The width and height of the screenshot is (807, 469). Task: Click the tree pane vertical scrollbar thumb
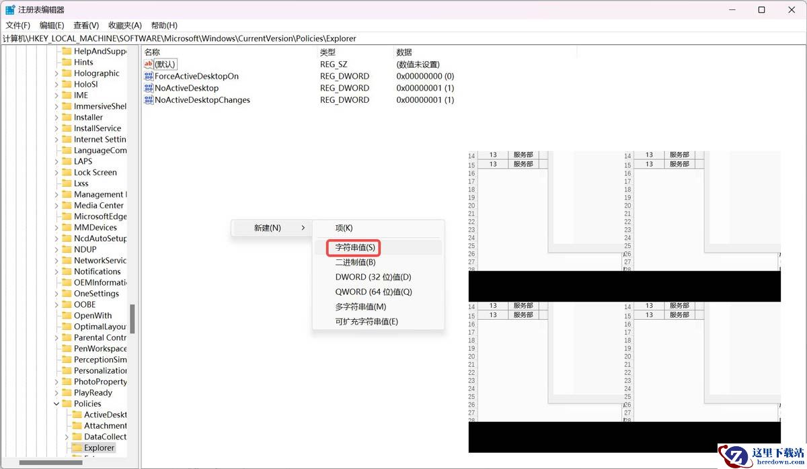point(132,318)
